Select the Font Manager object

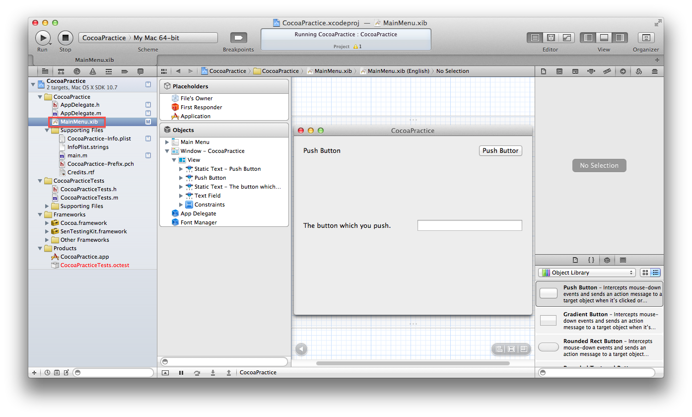point(199,222)
